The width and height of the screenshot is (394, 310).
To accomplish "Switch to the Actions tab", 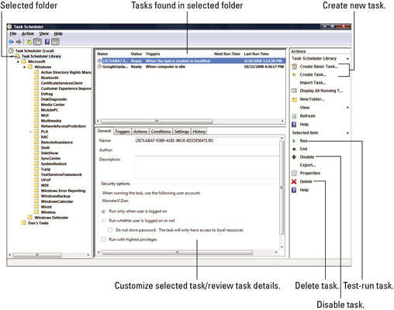I will click(140, 132).
